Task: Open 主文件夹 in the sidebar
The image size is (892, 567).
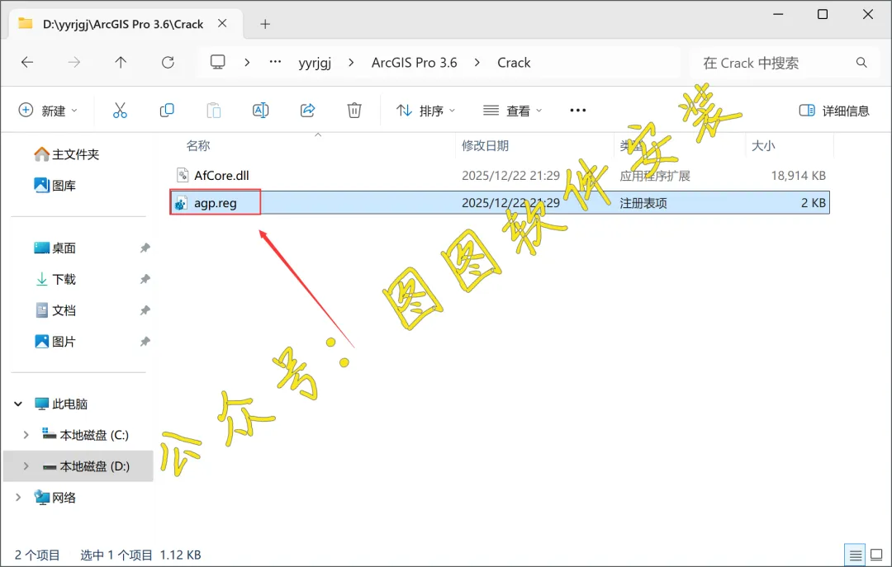Action: click(x=67, y=154)
